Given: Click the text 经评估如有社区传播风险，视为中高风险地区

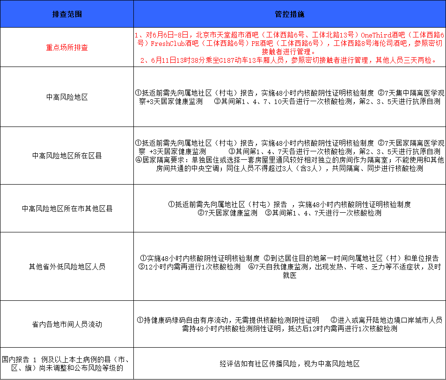Looking at the screenshot, I should click(x=290, y=364).
